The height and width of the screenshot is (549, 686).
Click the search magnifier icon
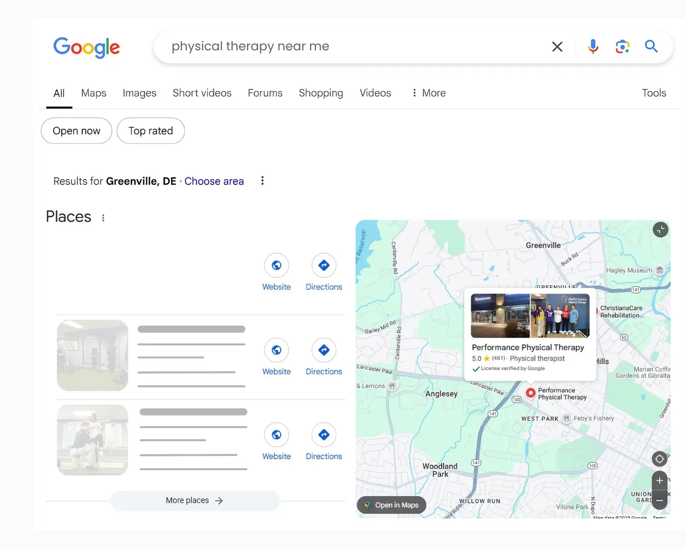point(651,46)
